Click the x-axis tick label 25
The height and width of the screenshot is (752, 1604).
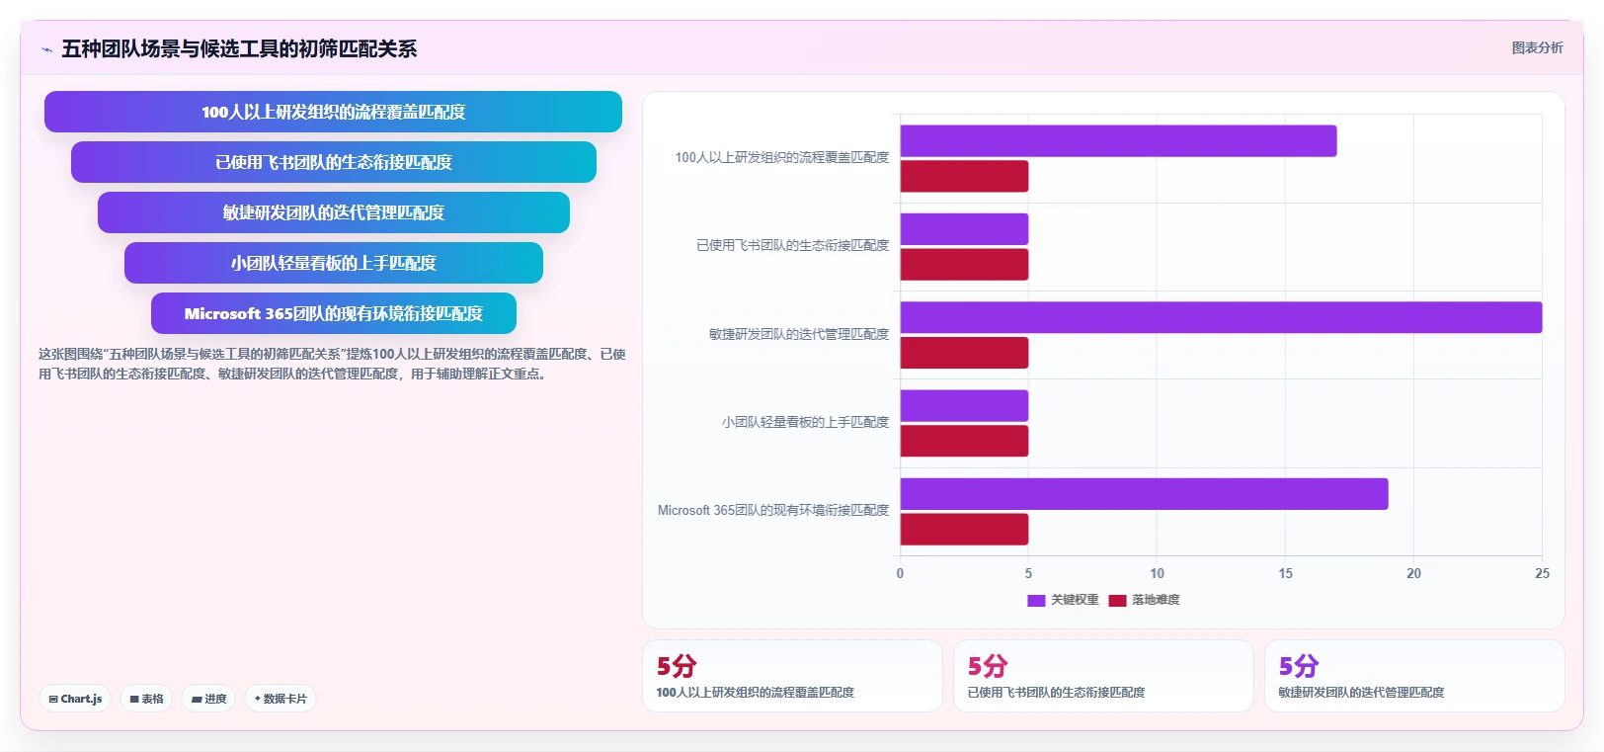click(x=1542, y=573)
